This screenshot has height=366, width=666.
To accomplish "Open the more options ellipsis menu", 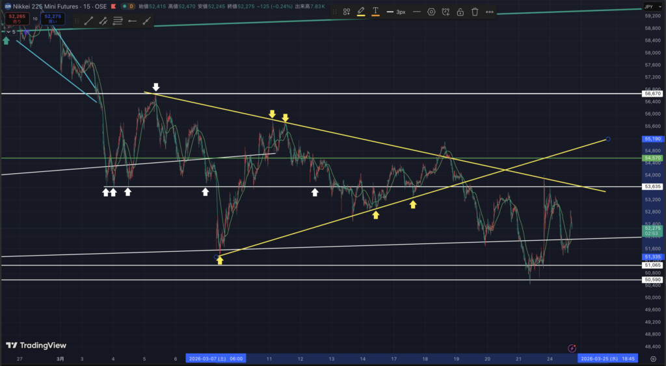I will [x=489, y=12].
